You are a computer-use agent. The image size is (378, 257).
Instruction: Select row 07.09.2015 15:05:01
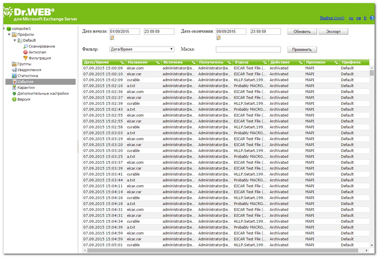tap(226, 245)
